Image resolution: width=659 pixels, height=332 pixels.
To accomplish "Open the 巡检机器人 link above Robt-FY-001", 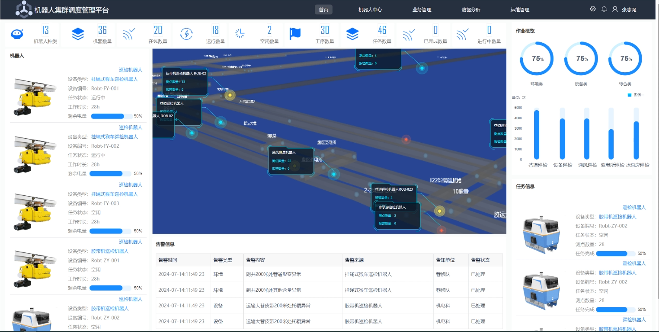I will (131, 70).
